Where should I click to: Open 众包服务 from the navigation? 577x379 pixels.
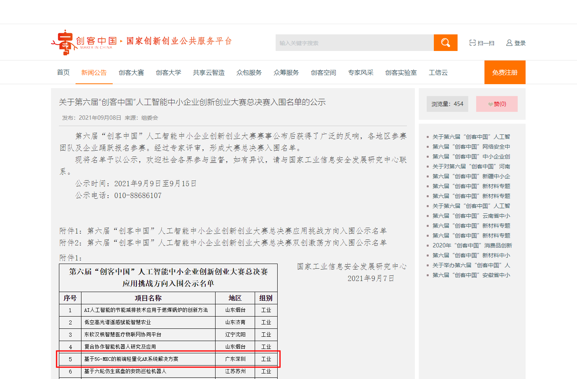249,72
